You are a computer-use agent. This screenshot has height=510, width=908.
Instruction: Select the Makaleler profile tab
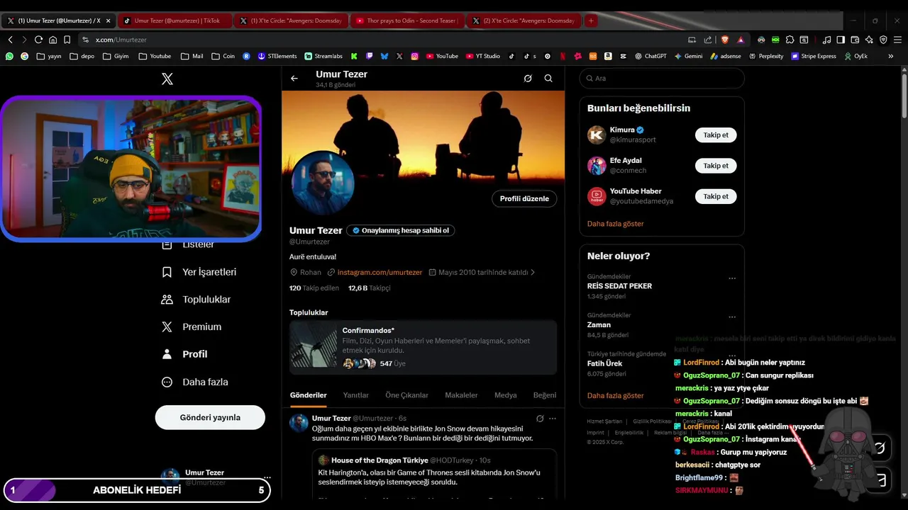[461, 395]
